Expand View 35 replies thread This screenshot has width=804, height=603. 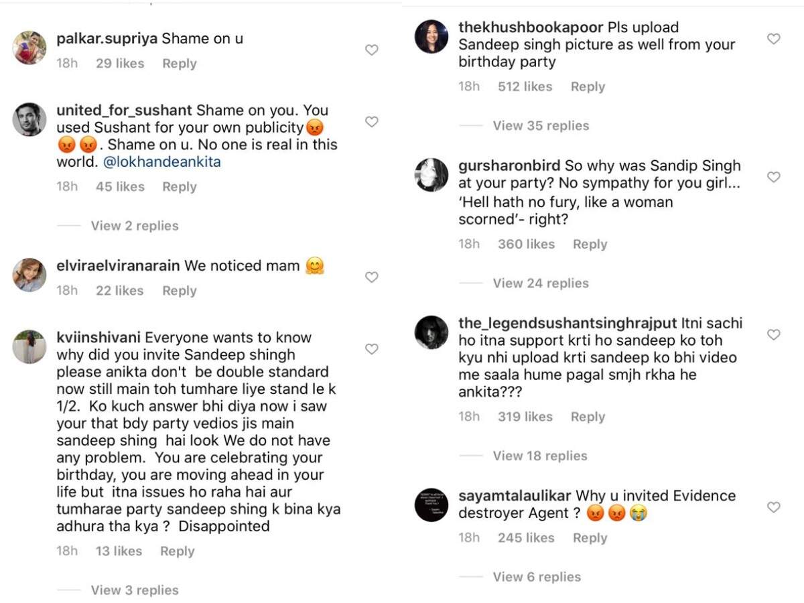point(541,126)
